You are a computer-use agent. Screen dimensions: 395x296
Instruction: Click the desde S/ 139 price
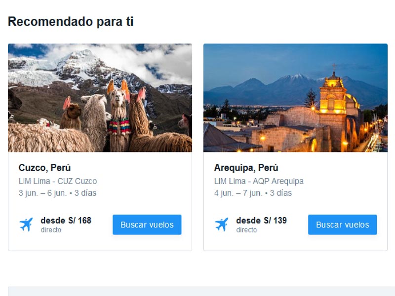[x=261, y=221]
